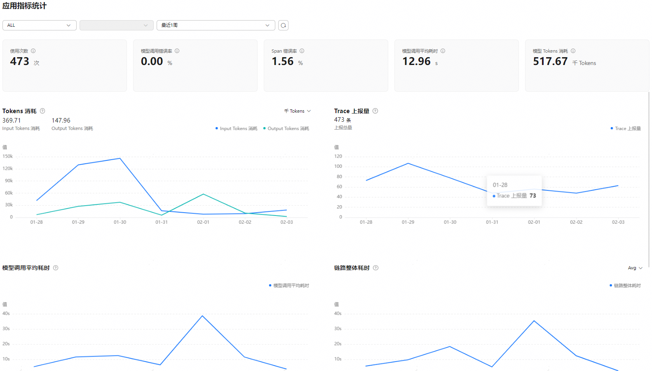Click help icon next to Tokens 消耗 chart title

pyautogui.click(x=42, y=111)
